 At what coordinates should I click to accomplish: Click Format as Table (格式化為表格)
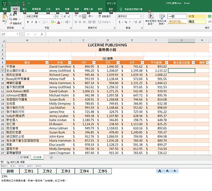pos(162,21)
